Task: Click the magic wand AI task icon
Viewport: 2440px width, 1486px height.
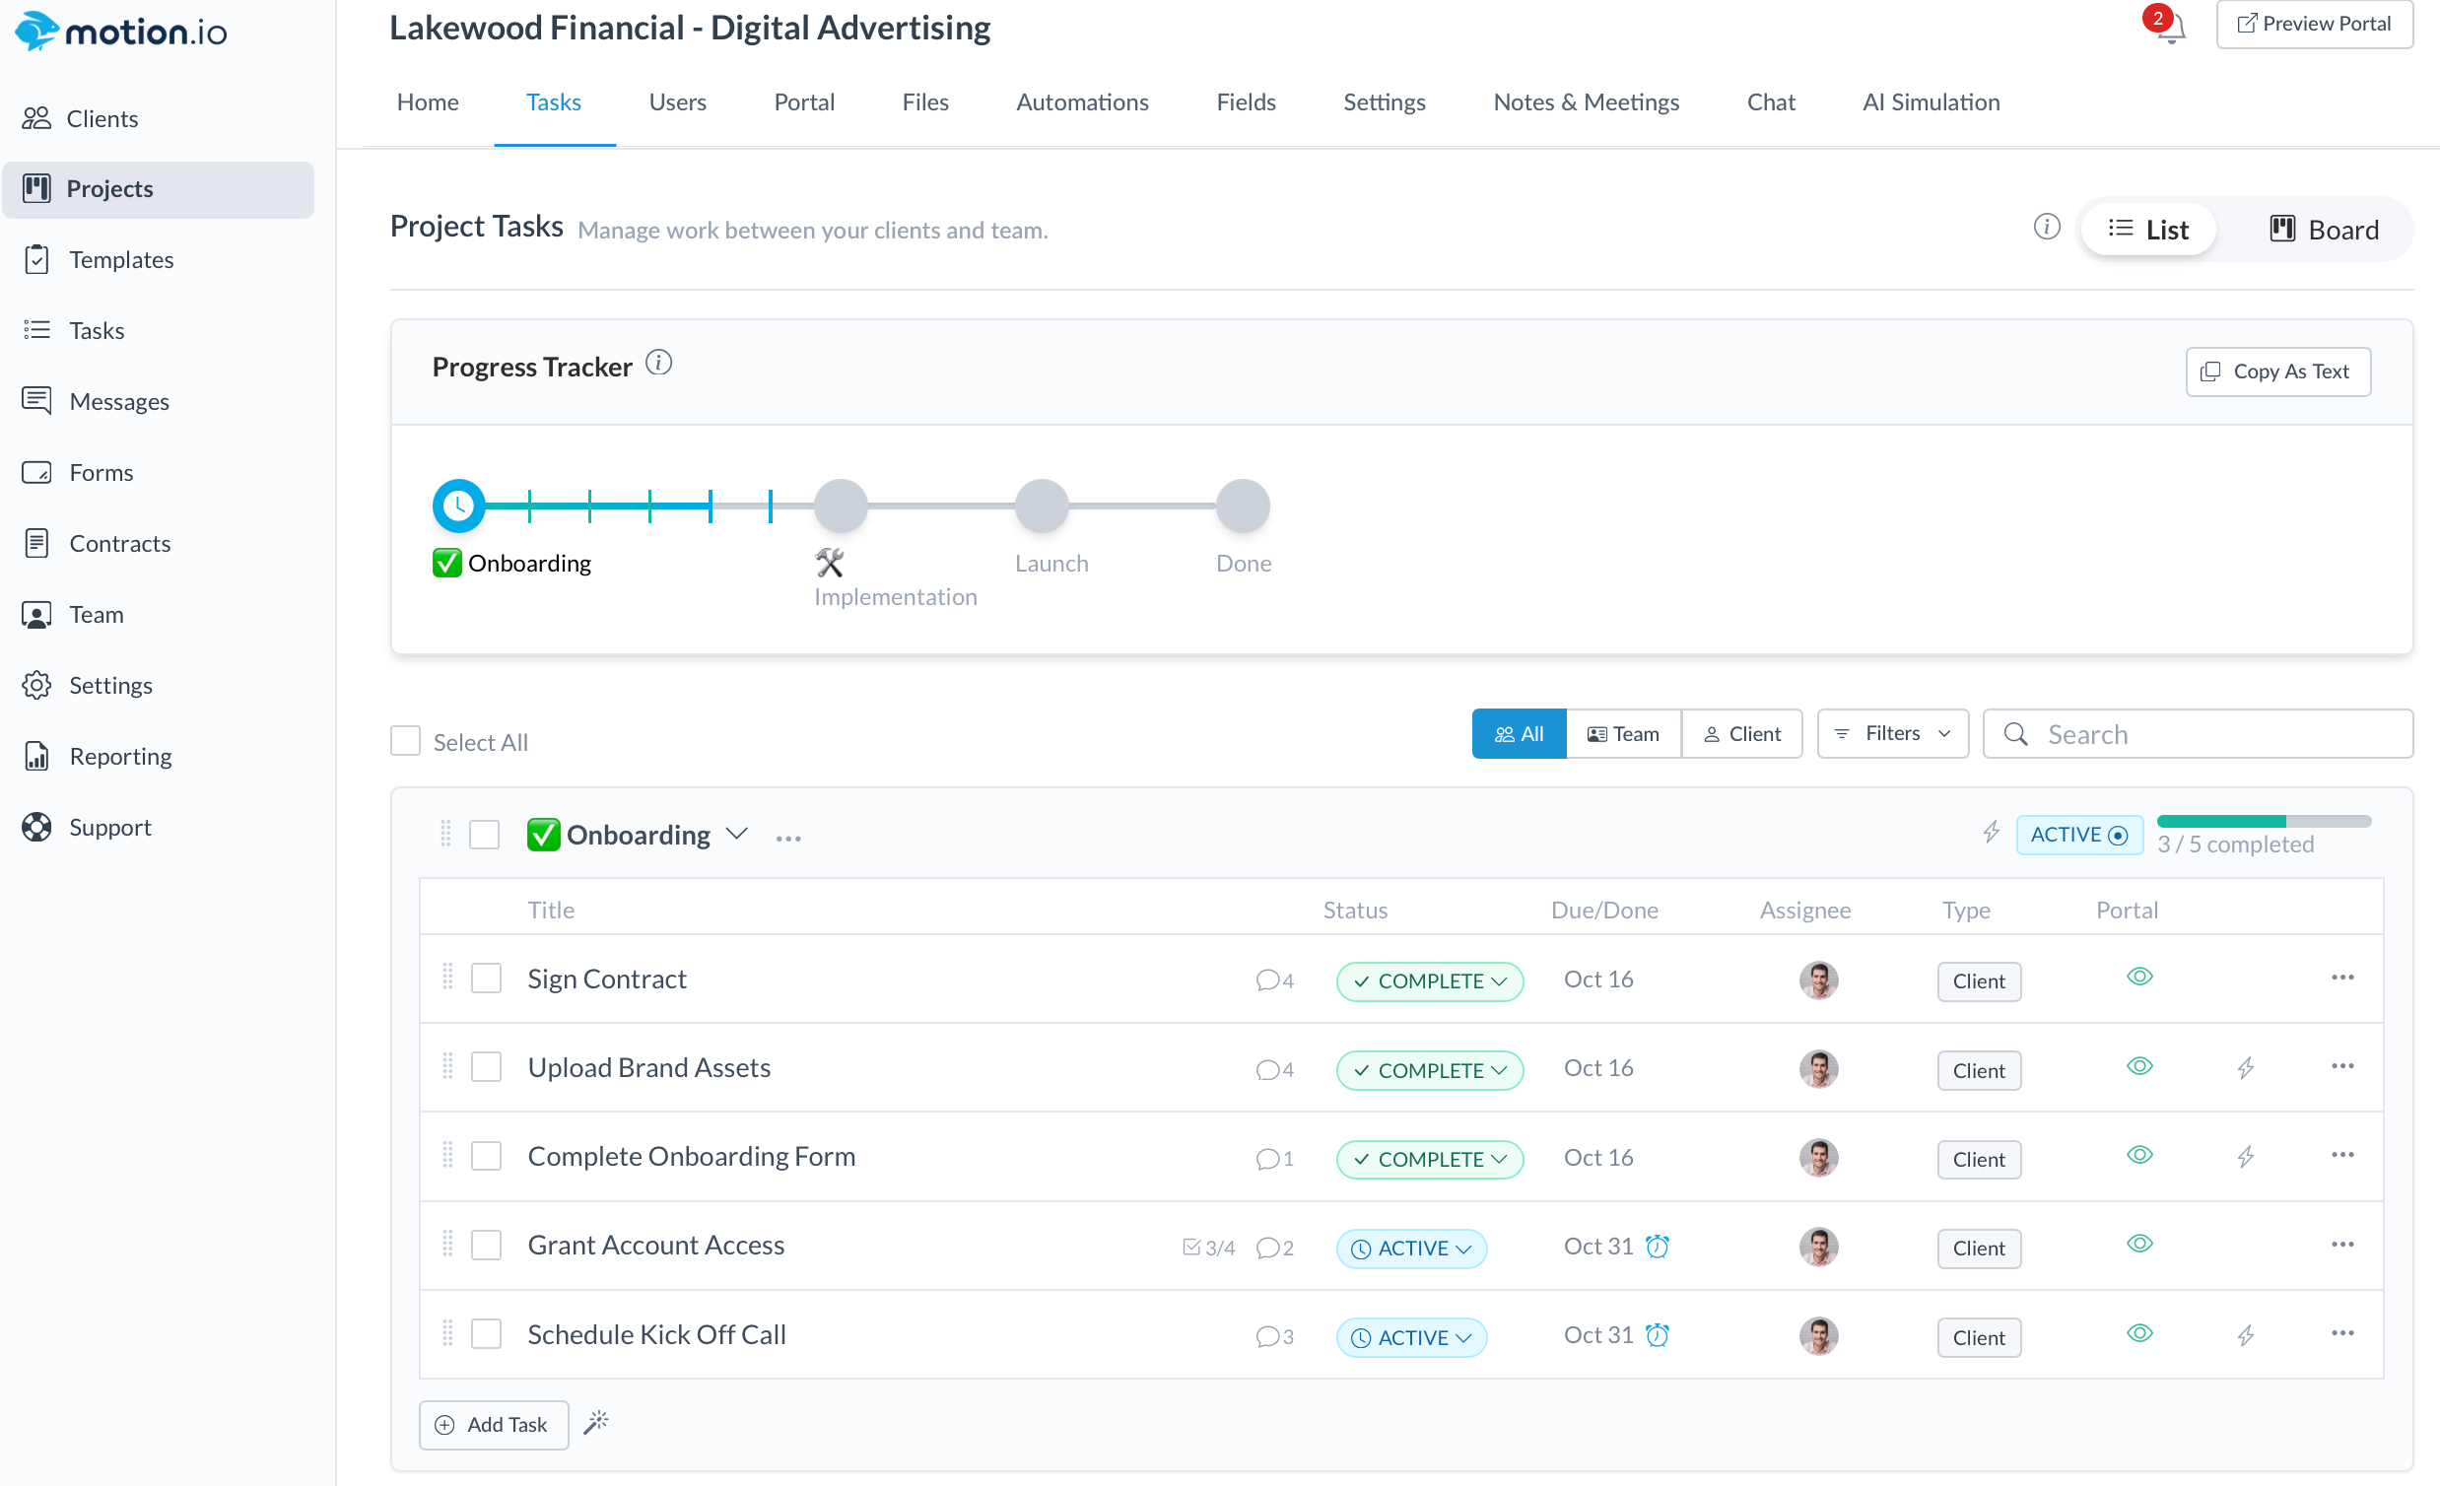Action: pyautogui.click(x=596, y=1423)
